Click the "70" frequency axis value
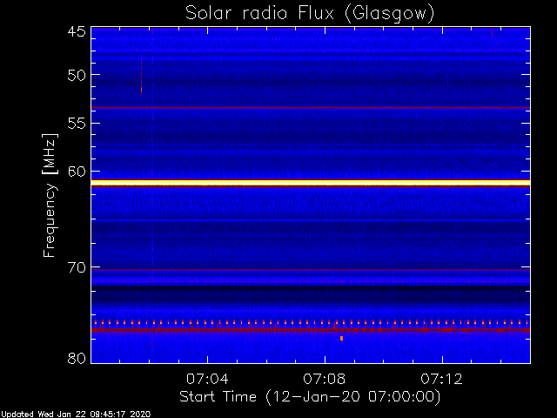 [77, 267]
